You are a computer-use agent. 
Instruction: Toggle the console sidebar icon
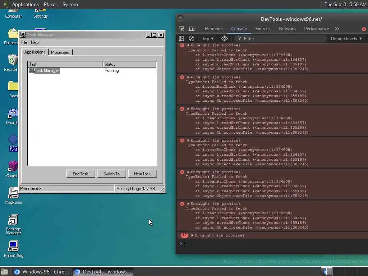click(181, 38)
